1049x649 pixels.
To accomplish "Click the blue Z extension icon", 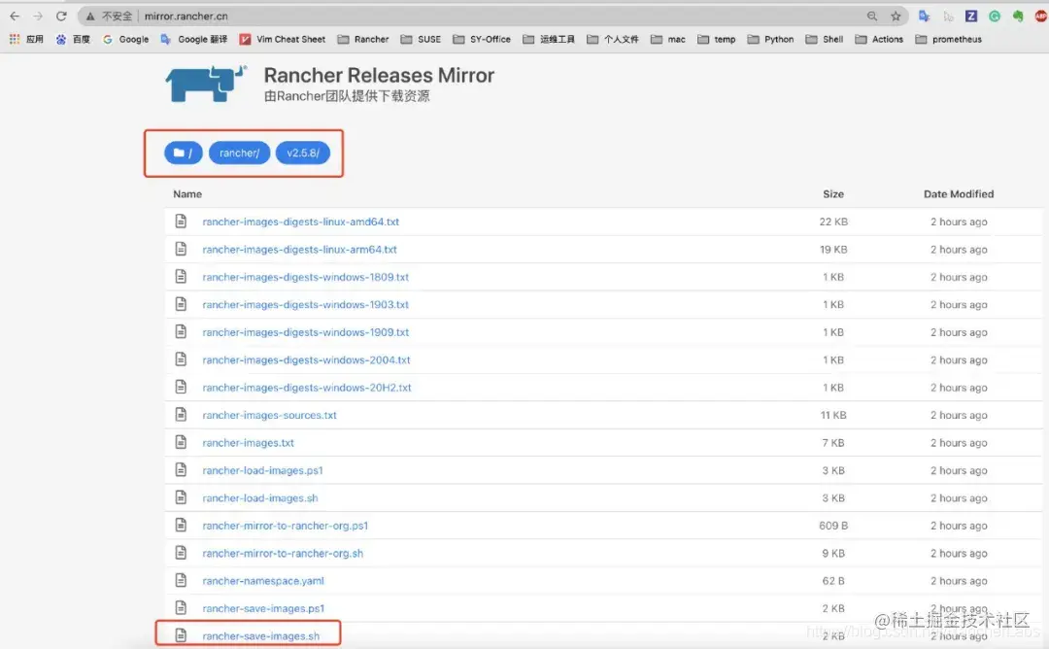I will click(x=970, y=17).
